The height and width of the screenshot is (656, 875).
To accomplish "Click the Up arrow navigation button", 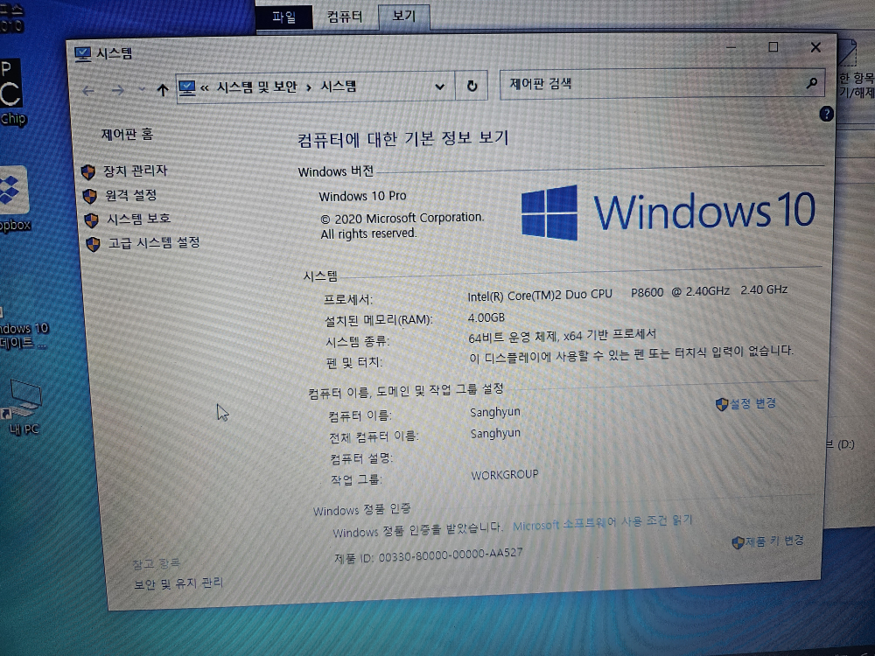I will (x=162, y=89).
